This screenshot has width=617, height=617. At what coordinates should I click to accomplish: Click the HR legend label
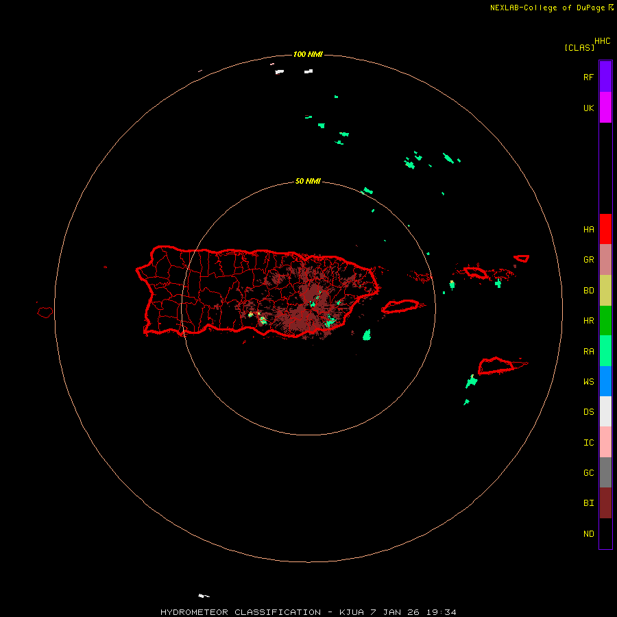[588, 321]
